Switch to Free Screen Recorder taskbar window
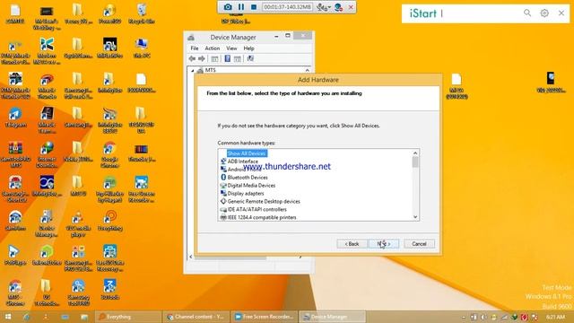Image resolution: width=574 pixels, height=323 pixels. 265,317
